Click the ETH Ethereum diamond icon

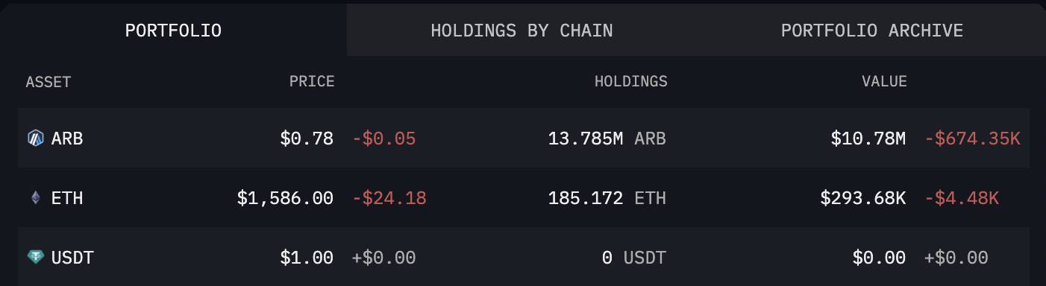pyautogui.click(x=35, y=198)
